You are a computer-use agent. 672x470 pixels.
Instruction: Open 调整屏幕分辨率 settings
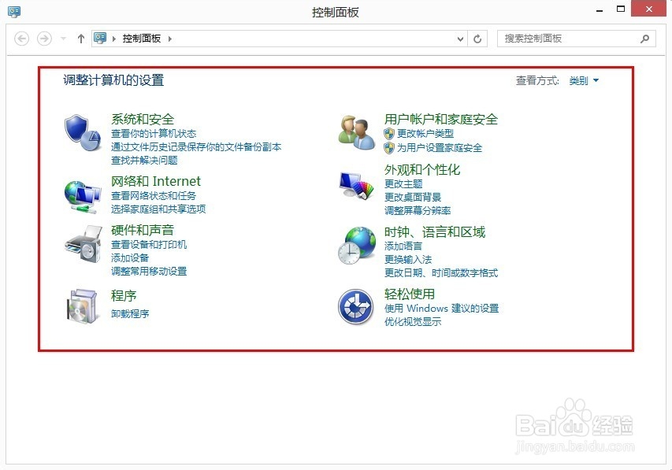(x=418, y=210)
